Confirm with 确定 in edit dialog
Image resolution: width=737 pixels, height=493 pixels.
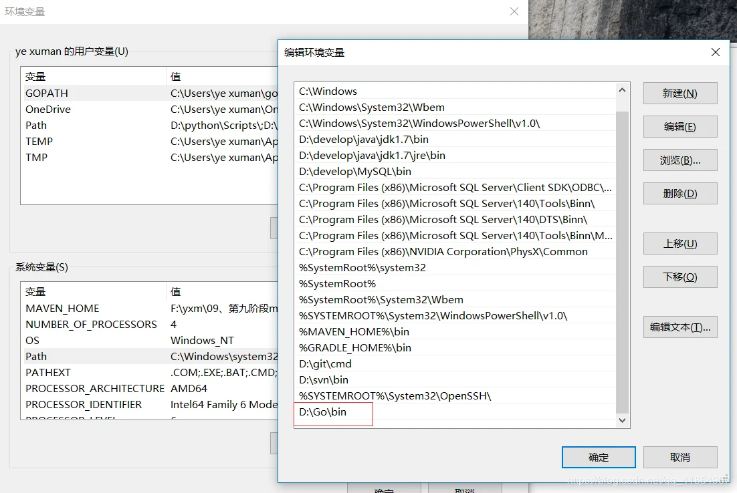tap(598, 458)
